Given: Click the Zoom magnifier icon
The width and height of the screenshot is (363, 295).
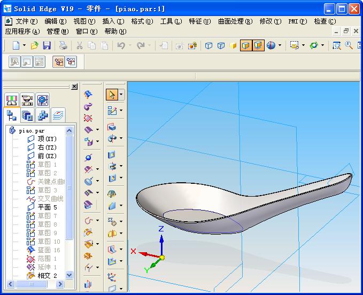Looking at the screenshot, I should pyautogui.click(x=349, y=45).
